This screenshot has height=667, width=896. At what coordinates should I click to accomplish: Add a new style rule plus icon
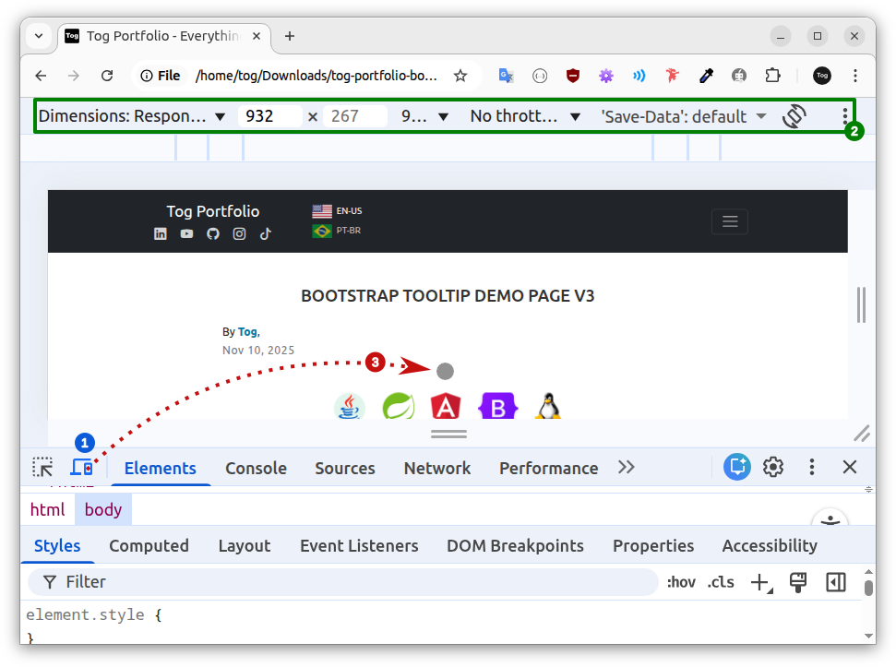pyautogui.click(x=761, y=582)
